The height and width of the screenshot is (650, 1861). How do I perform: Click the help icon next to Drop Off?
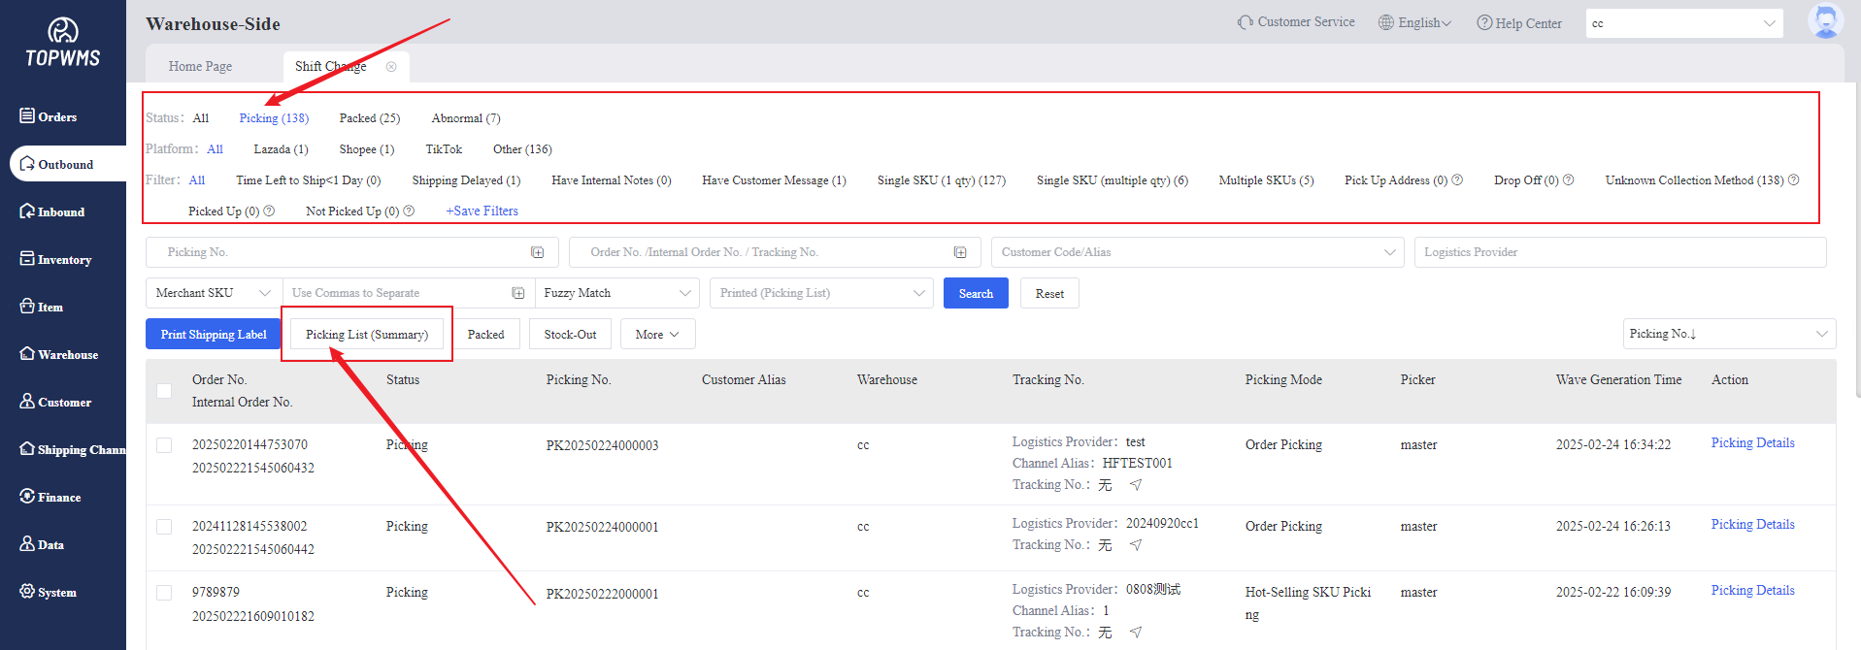click(1569, 180)
